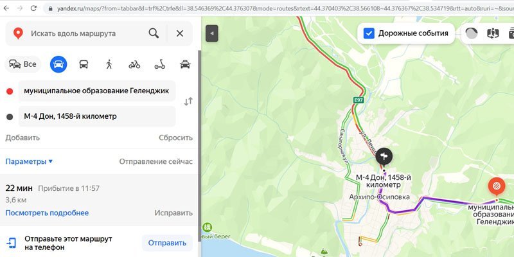Open Отправление сейчас departure time selector
Viewport: 514px width, 257px height.
pyautogui.click(x=155, y=162)
